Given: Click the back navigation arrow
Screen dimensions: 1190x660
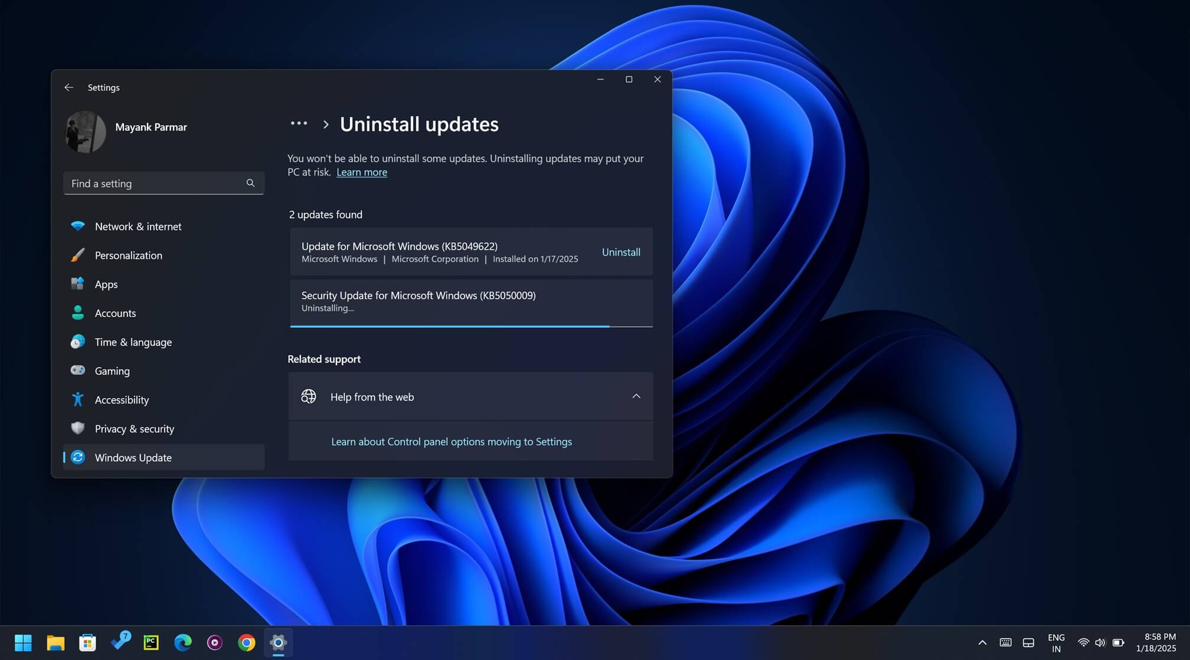Looking at the screenshot, I should 68,87.
